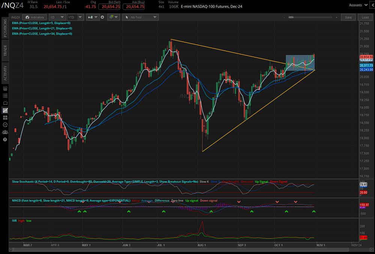Click the grid squares icon in the left sidebar
Viewport: 375px width, 254px height.
pos(4,110)
